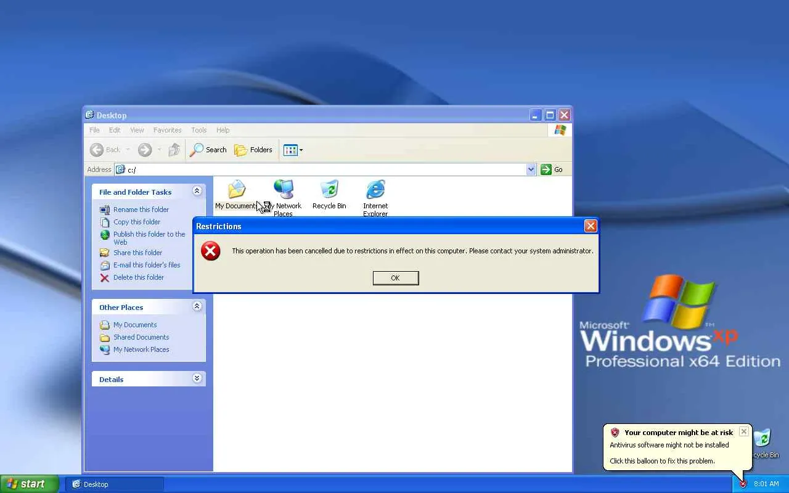Image resolution: width=789 pixels, height=493 pixels.
Task: Open the Tools menu
Action: [198, 130]
